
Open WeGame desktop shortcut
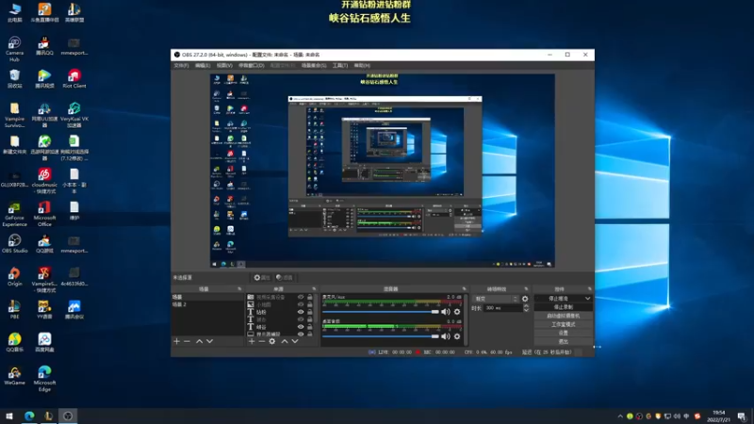(x=14, y=376)
